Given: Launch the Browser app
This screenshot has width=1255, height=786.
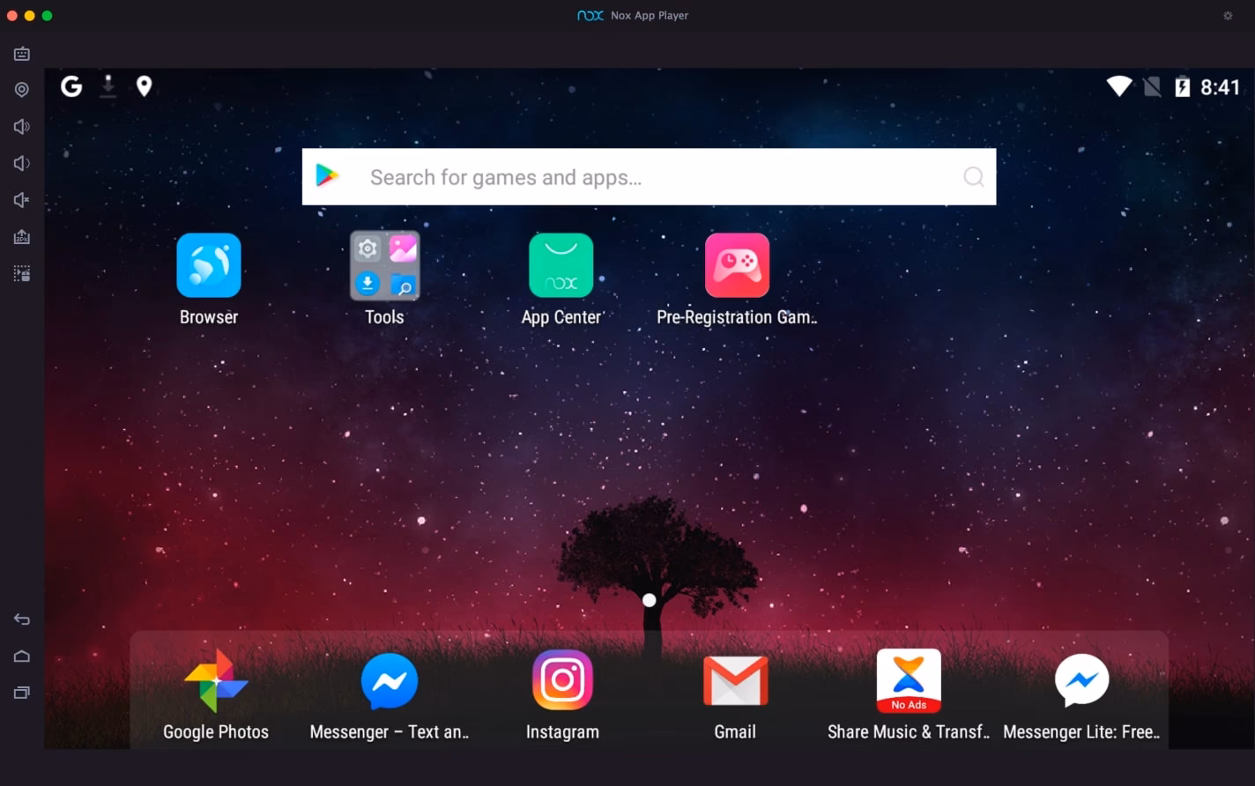Looking at the screenshot, I should point(208,264).
